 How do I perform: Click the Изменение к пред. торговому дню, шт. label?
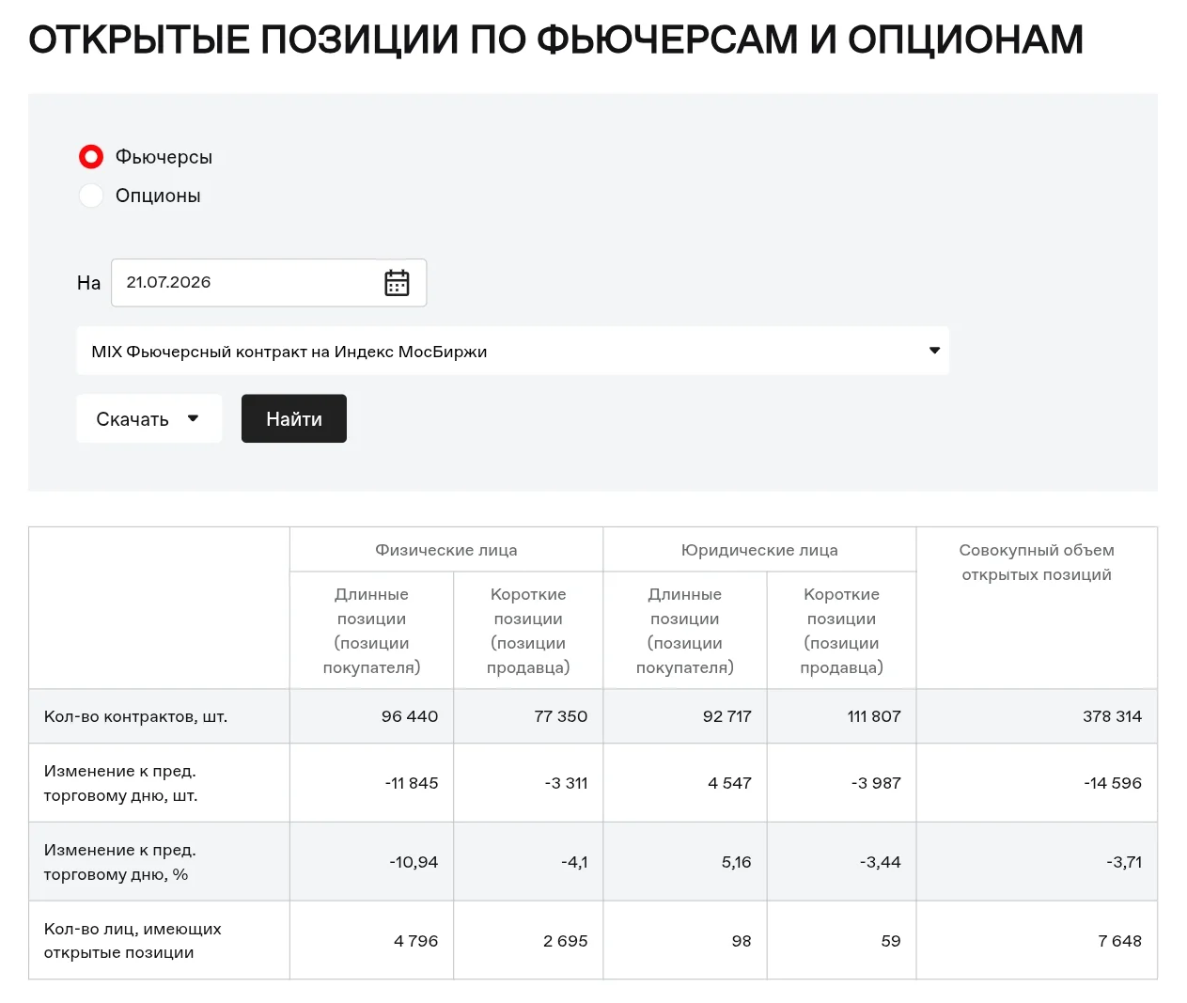pyautogui.click(x=121, y=783)
